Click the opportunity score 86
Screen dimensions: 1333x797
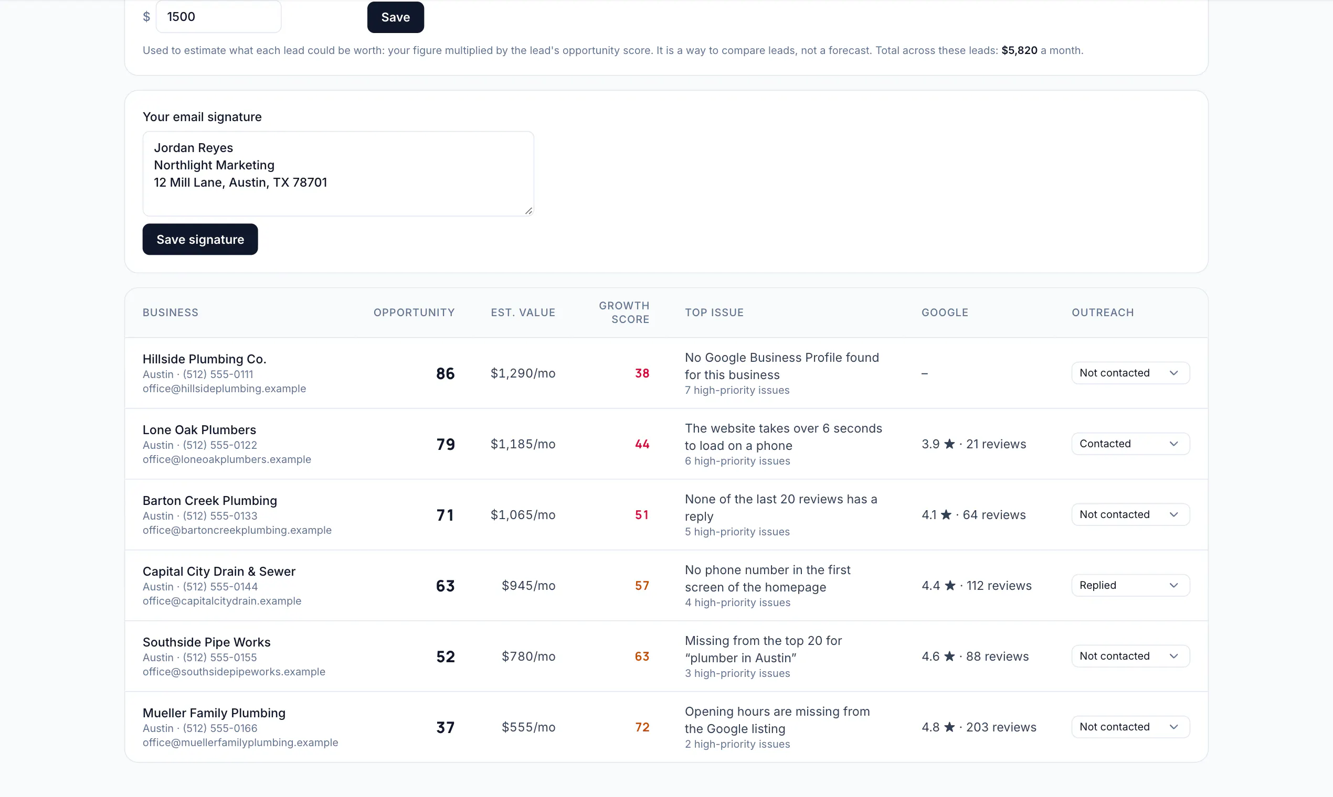click(x=445, y=373)
